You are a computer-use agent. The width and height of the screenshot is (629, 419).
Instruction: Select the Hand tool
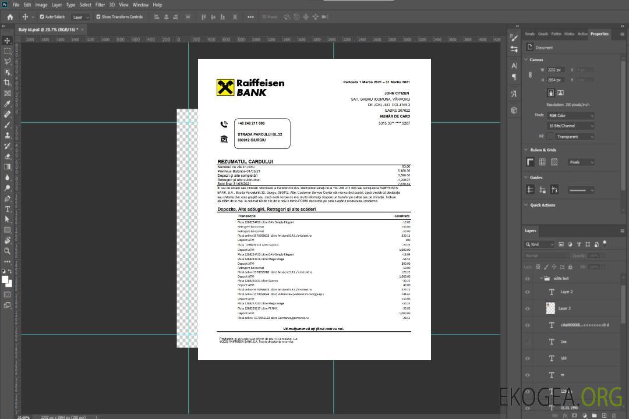point(7,240)
